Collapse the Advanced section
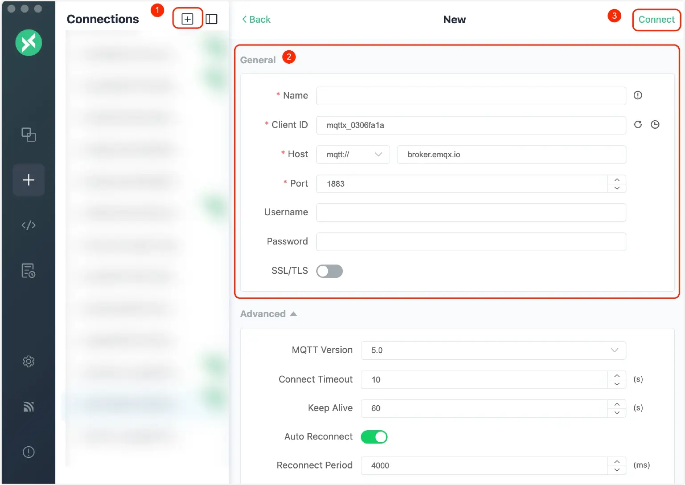 (x=293, y=314)
